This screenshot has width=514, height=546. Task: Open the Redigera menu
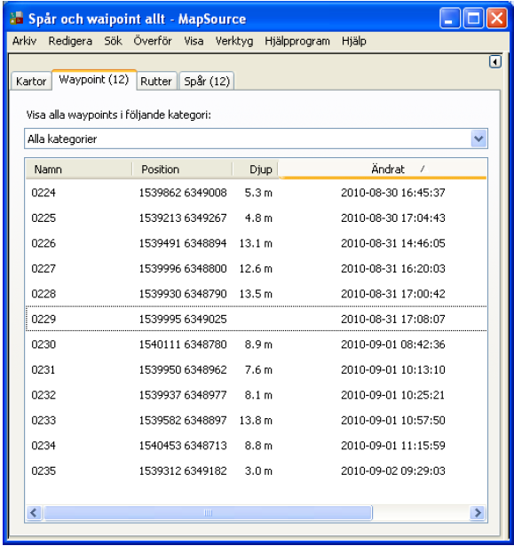pos(70,41)
